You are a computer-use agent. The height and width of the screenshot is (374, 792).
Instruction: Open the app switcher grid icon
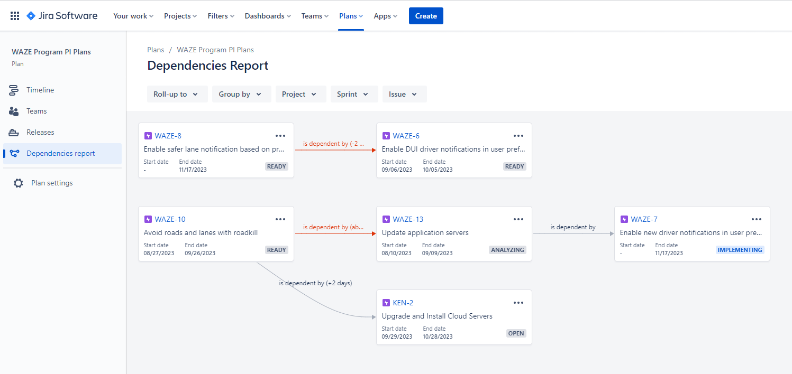point(15,16)
